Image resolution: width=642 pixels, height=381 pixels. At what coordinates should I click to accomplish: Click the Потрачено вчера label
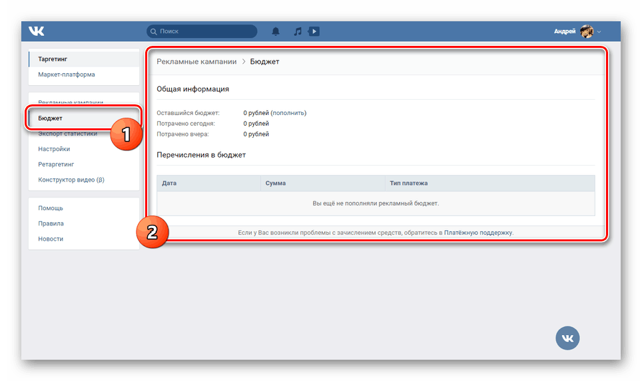(182, 134)
